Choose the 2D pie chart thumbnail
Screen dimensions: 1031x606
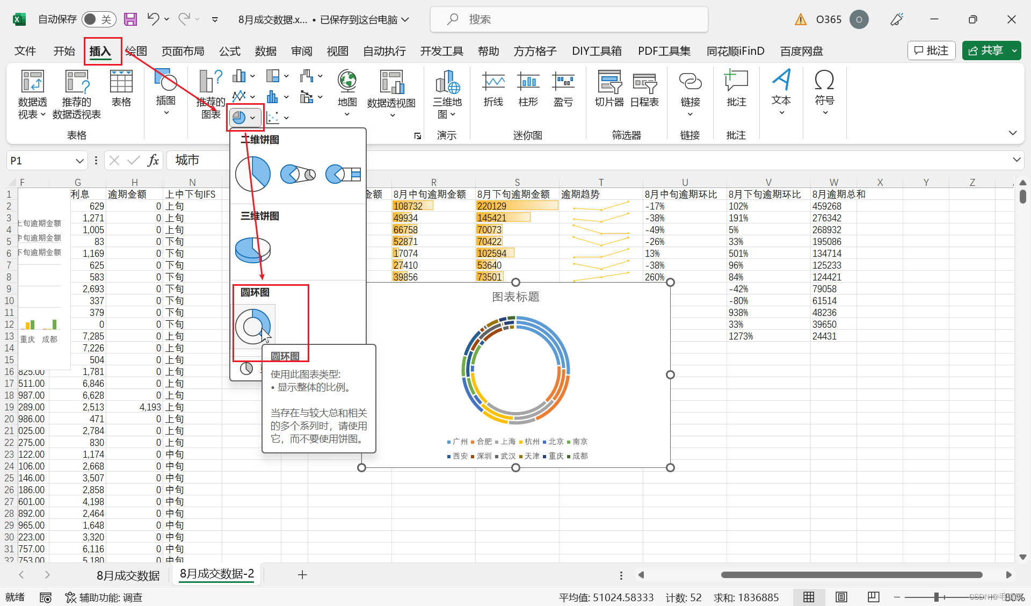[x=252, y=174]
